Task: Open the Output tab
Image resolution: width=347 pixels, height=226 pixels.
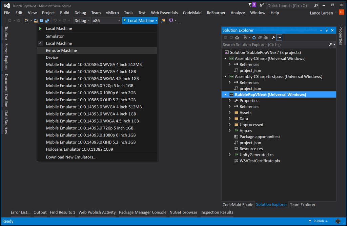Action: point(40,212)
